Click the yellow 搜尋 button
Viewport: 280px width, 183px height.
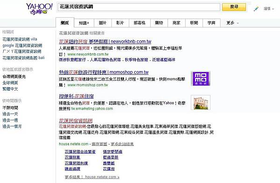point(234,7)
